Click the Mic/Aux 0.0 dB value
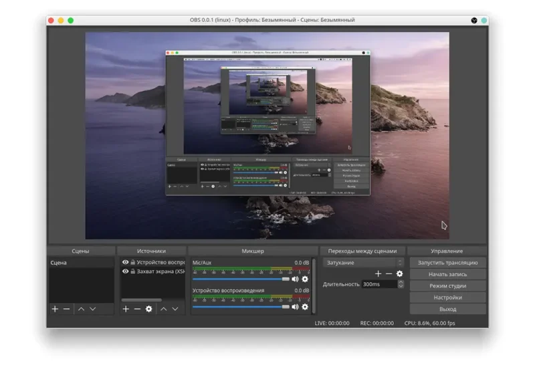This screenshot has width=535, height=365. point(302,263)
